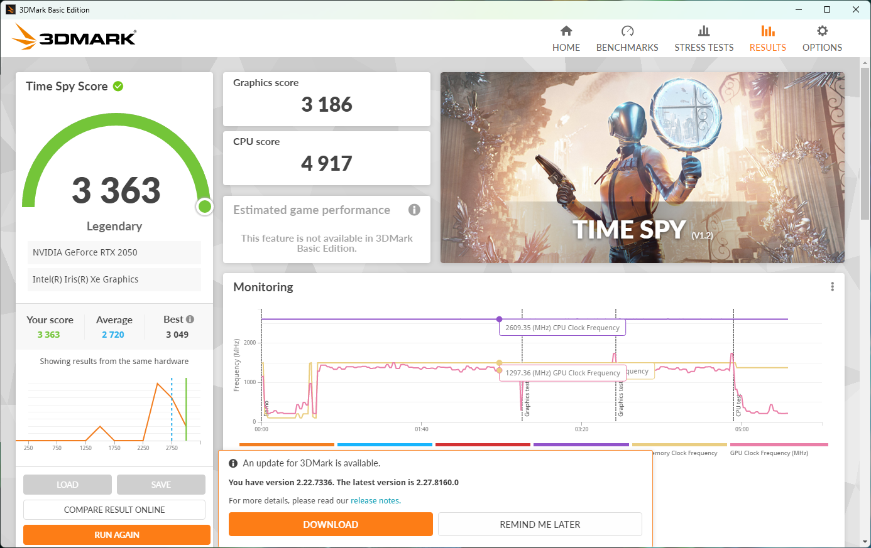Open the Monitoring three-dot options menu
871x548 pixels.
832,287
